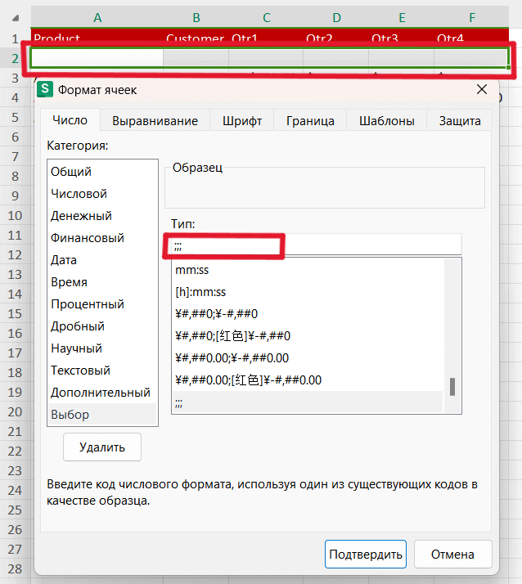Select the ¥#,##0.00;¥-#,##0.00 format
The height and width of the screenshot is (584, 522).
point(308,358)
